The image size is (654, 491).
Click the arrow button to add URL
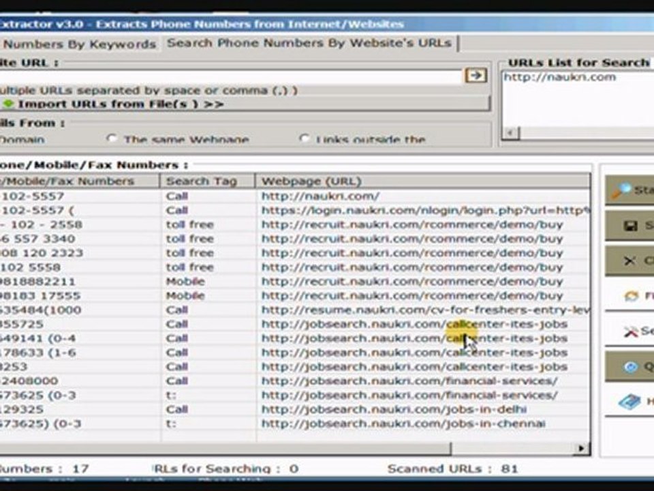coord(476,76)
